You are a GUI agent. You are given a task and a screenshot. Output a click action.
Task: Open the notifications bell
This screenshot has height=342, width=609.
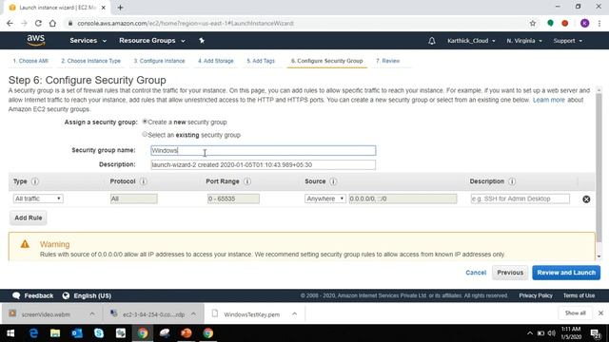click(431, 41)
